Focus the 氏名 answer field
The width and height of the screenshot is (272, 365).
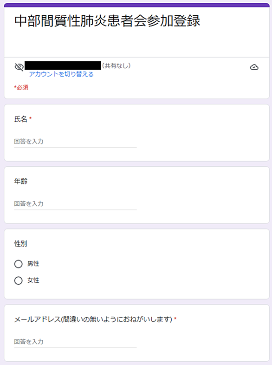75,142
